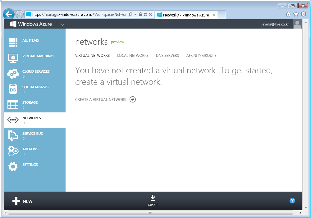Image resolution: width=311 pixels, height=218 pixels.
Task: Click the vertical scrollbar down arrow
Action: [x=306, y=208]
